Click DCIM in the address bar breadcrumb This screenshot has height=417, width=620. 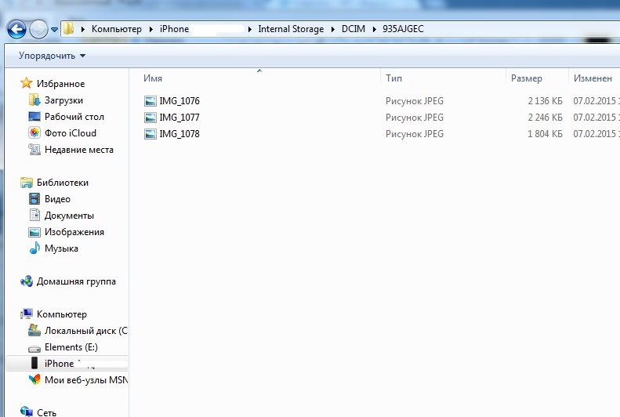(353, 29)
